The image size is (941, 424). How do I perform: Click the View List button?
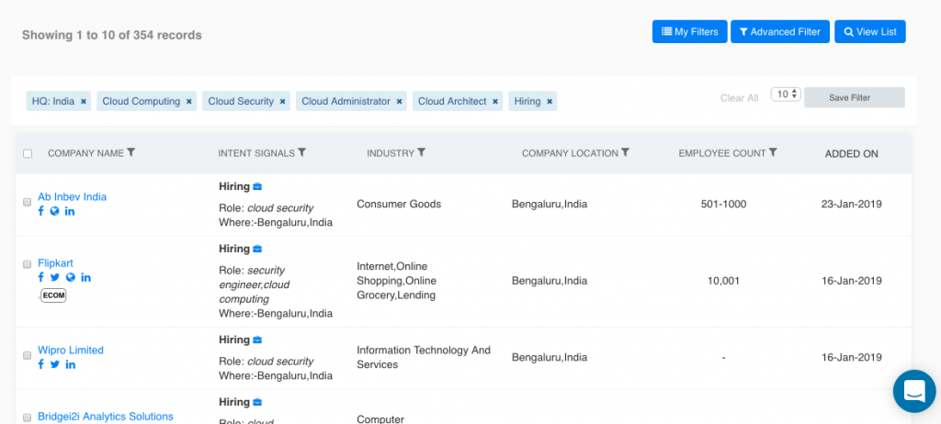869,32
